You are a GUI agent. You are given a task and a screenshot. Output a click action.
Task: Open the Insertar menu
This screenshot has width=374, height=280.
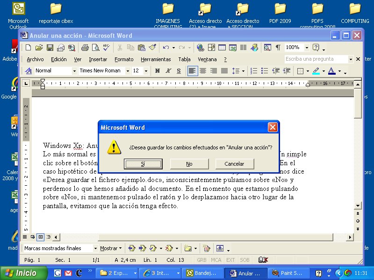point(98,59)
